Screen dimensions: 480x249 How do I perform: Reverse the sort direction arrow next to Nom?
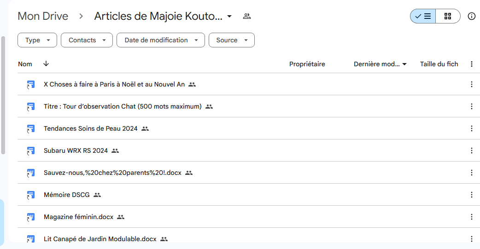[x=46, y=64]
